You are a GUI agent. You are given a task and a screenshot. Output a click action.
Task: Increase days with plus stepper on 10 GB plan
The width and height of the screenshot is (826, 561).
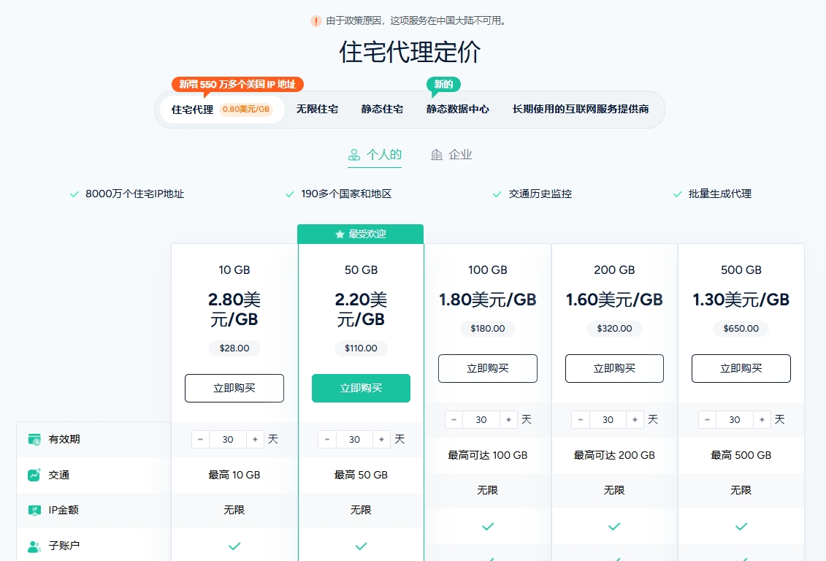pos(255,439)
